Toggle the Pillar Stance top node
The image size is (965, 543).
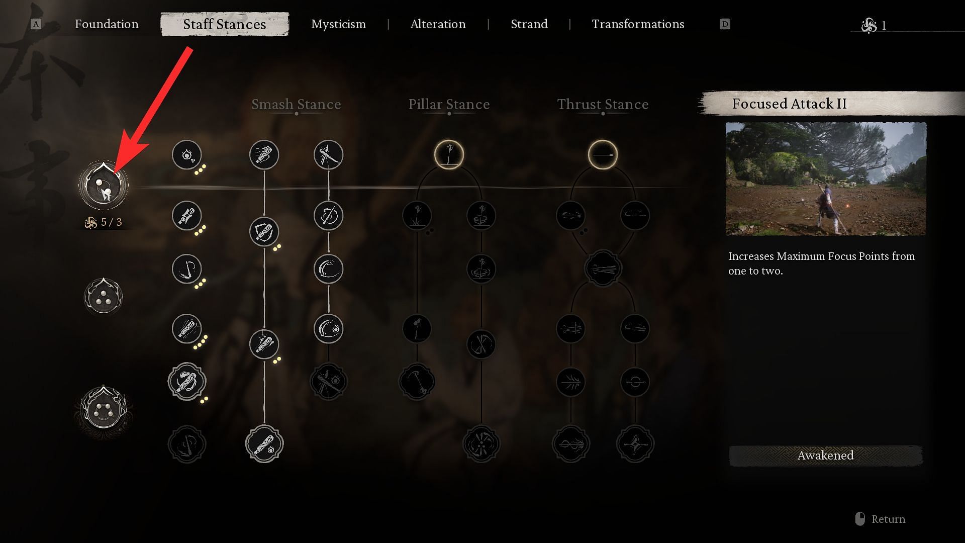(448, 154)
